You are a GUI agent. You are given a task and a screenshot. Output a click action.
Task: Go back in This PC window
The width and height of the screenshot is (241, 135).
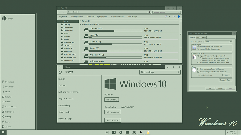[60, 12]
